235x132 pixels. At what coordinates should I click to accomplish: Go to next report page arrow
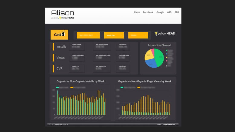point(52,124)
